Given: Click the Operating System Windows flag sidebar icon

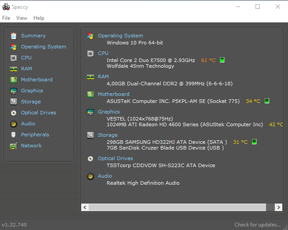Looking at the screenshot, I should [x=14, y=47].
